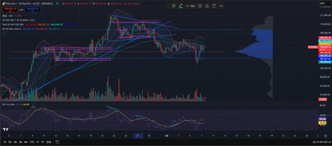Click the BB value 106,542.34 in legend
Image resolution: width=332 pixels, height=146 pixels.
point(42,29)
